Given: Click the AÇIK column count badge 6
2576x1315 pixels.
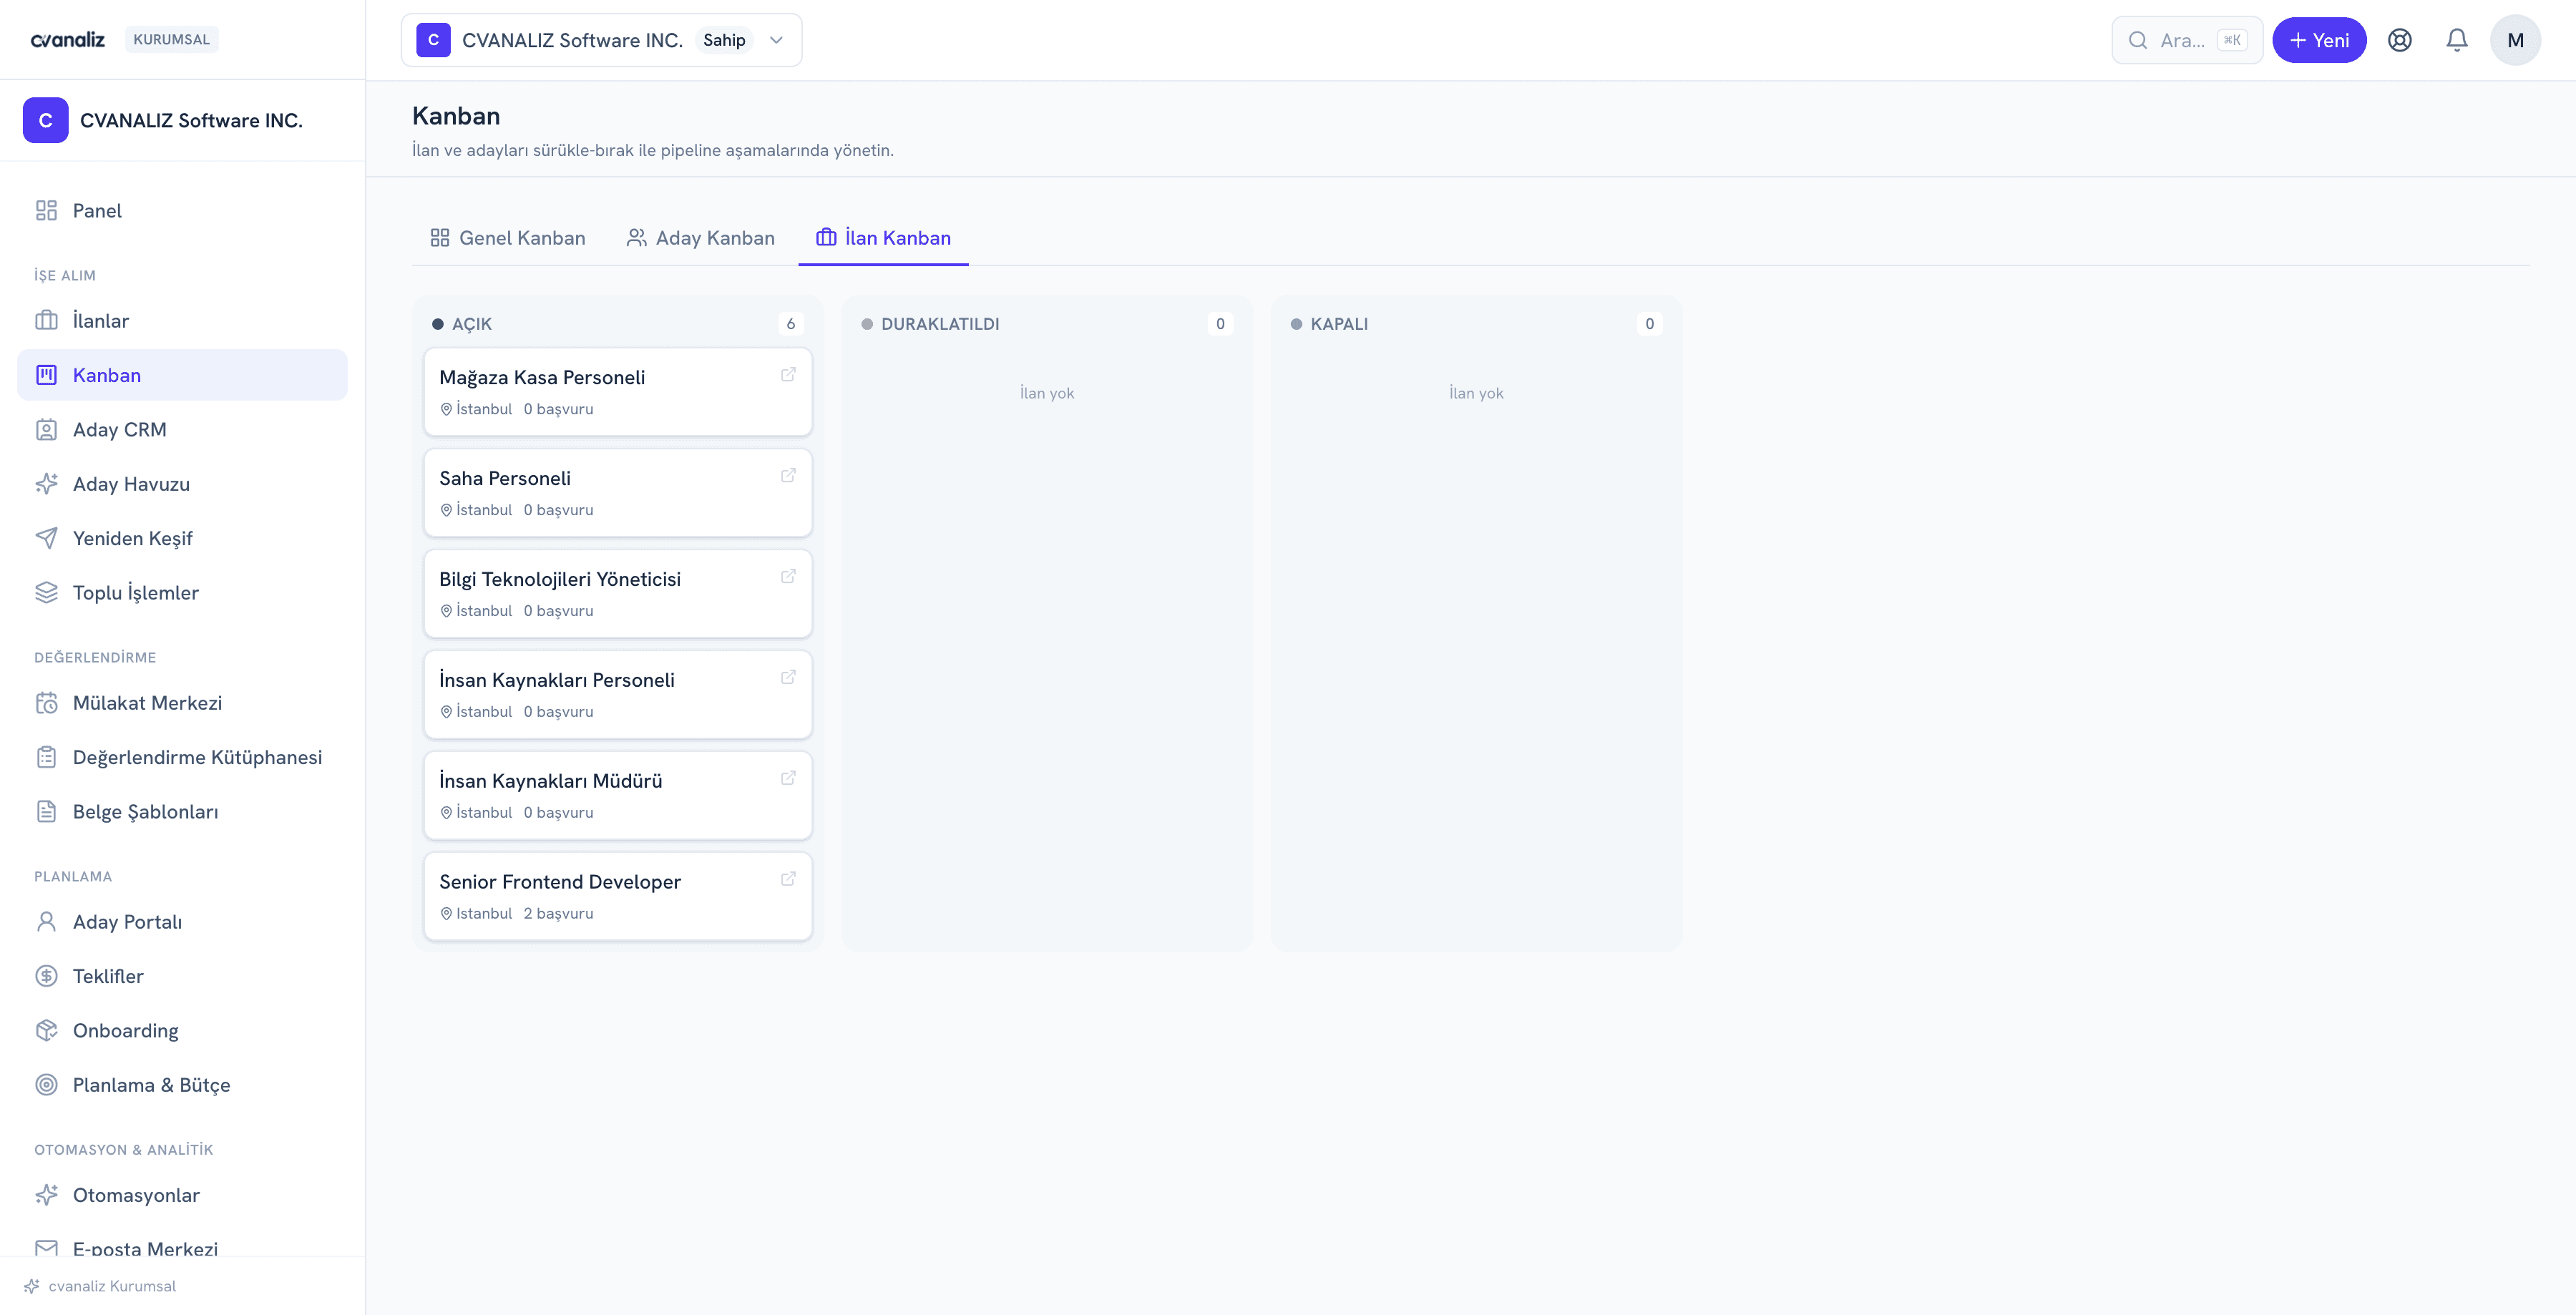Looking at the screenshot, I should pos(790,324).
